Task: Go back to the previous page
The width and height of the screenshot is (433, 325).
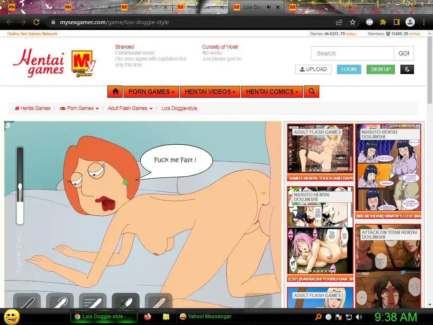Action: pos(9,22)
